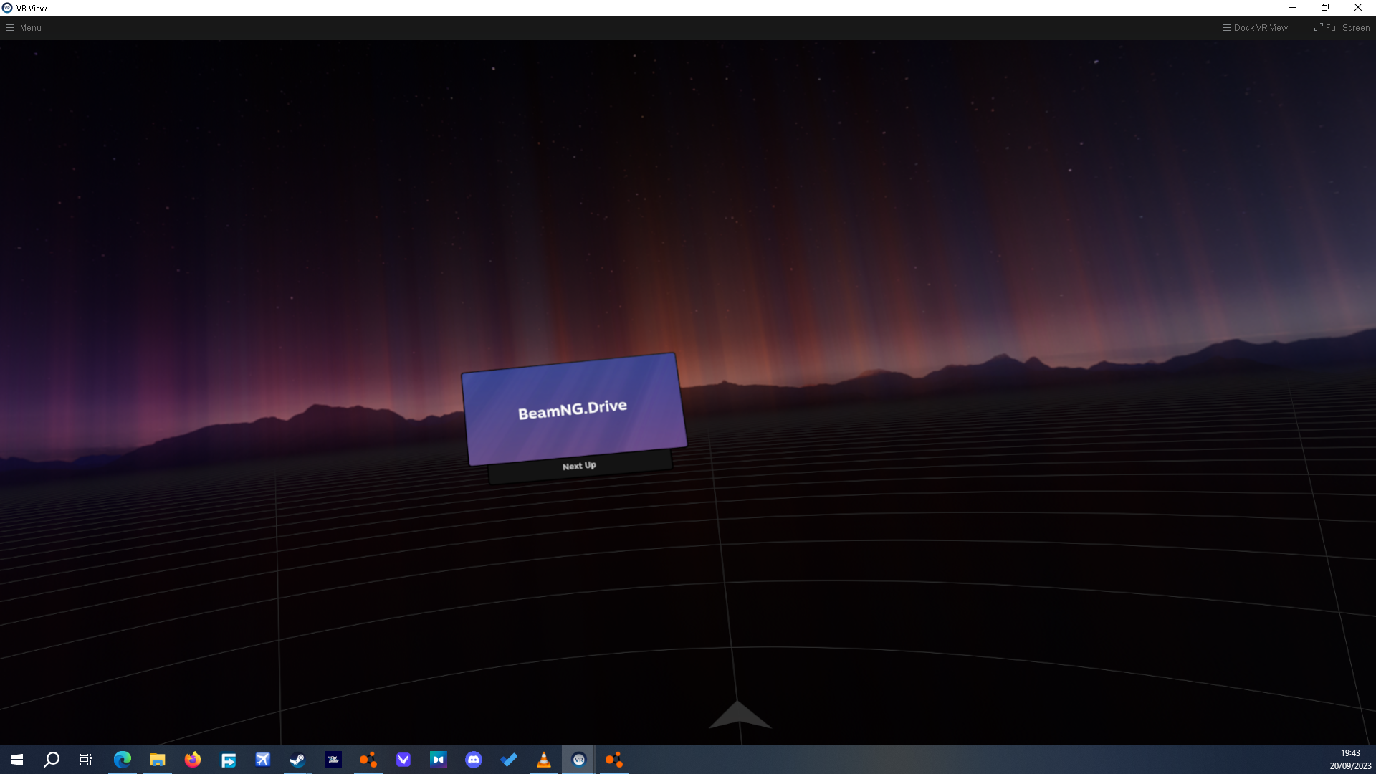Open Flight Simulator icon on the taskbar

click(x=333, y=760)
